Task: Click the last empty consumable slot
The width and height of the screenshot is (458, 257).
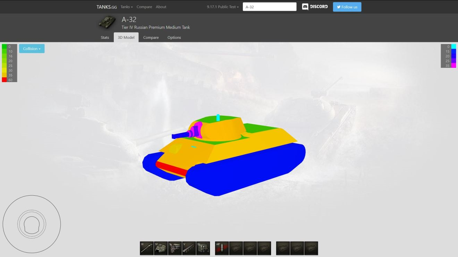Action: (311, 248)
